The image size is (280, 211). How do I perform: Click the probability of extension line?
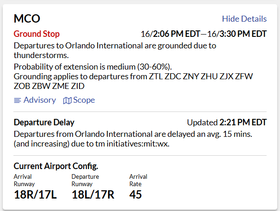[x=93, y=66]
